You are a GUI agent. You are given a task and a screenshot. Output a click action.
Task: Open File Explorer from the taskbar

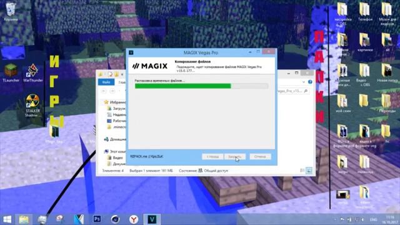[x=24, y=219]
